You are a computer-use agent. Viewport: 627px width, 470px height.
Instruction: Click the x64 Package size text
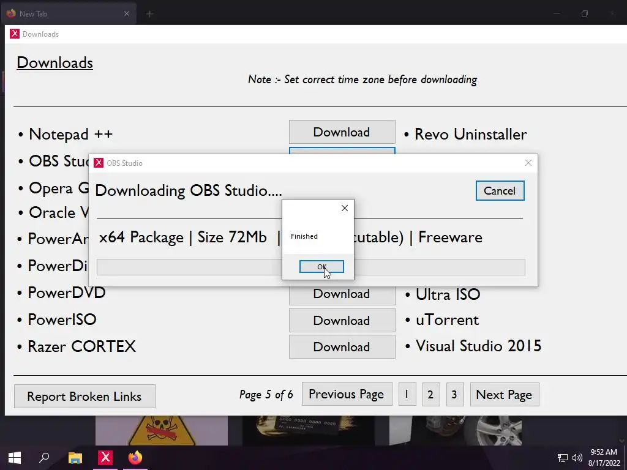pos(182,237)
